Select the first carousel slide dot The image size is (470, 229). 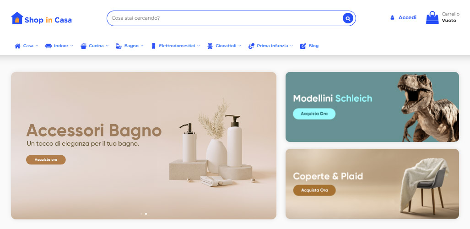[x=141, y=214]
